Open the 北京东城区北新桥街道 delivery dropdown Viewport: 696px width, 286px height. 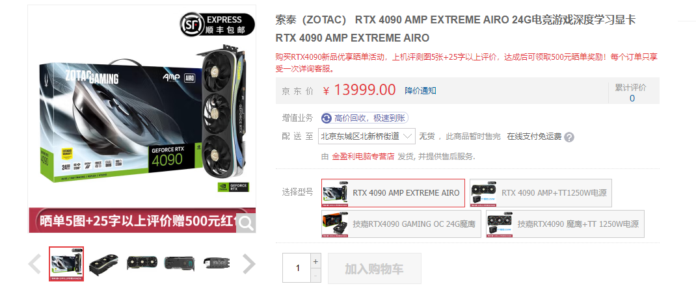coord(367,136)
